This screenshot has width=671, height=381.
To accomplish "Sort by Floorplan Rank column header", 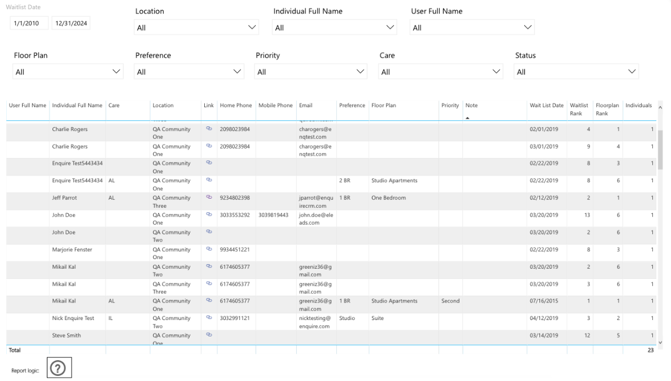I will click(x=607, y=109).
